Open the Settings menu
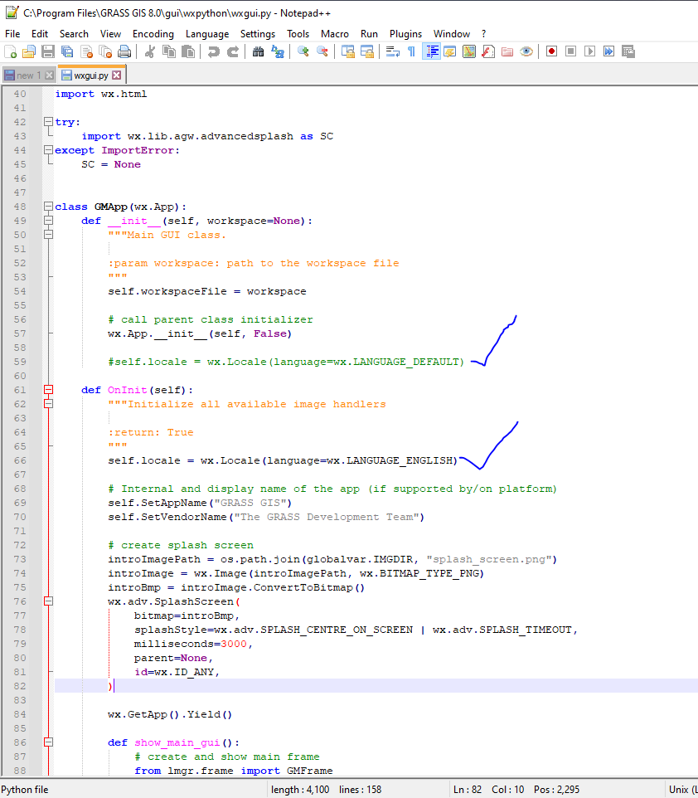The height and width of the screenshot is (798, 698). [258, 33]
